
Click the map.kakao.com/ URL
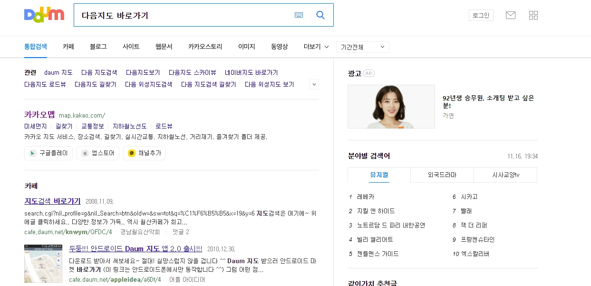point(82,116)
